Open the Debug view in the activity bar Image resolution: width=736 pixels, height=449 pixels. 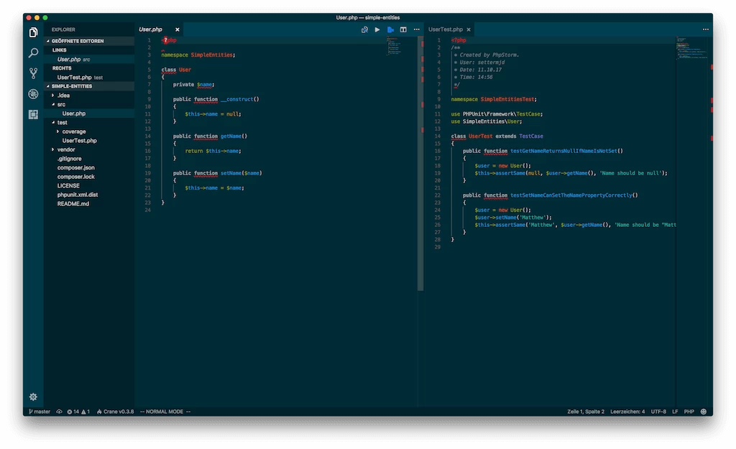coord(33,94)
